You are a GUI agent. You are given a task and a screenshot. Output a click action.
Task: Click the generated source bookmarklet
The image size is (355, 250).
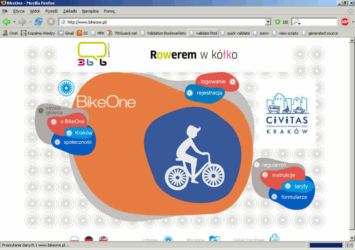point(319,33)
